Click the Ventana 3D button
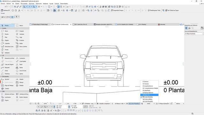This screenshot has height=115, width=204. click(x=5, y=11)
